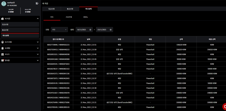The image size is (226, 111).
Task: Click the date cell 21 Nov, 2021 | 21:30
Action: pyautogui.click(x=89, y=88)
